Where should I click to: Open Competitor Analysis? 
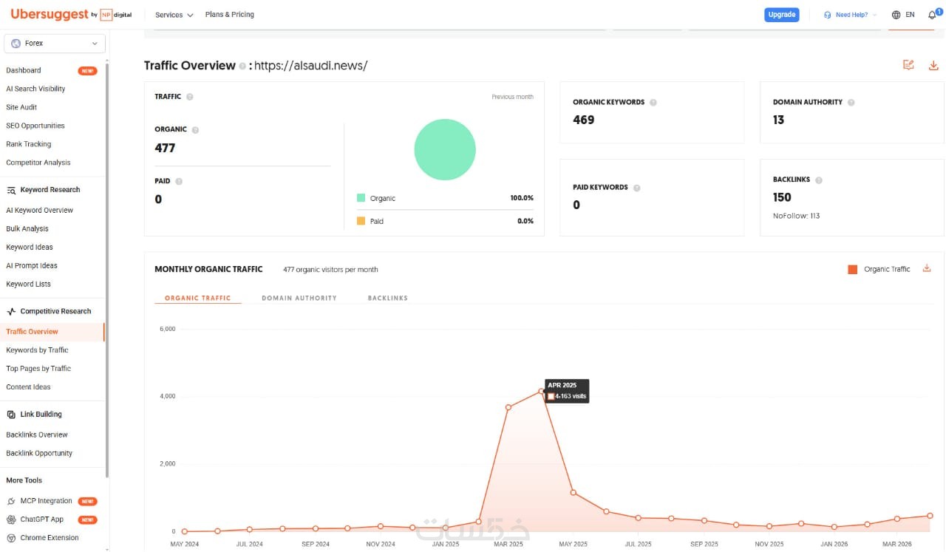tap(38, 163)
